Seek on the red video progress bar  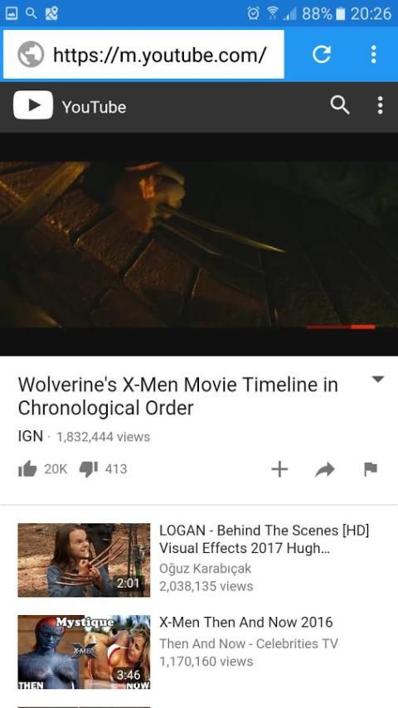[x=341, y=327]
